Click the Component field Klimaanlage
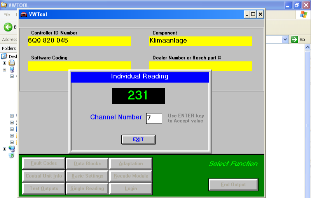Image resolution: width=311 pixels, height=198 pixels. (x=201, y=41)
